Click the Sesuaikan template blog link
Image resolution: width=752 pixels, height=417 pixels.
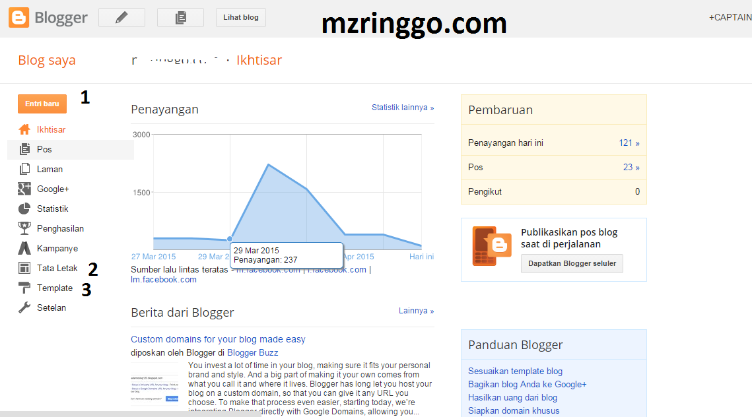pyautogui.click(x=515, y=371)
